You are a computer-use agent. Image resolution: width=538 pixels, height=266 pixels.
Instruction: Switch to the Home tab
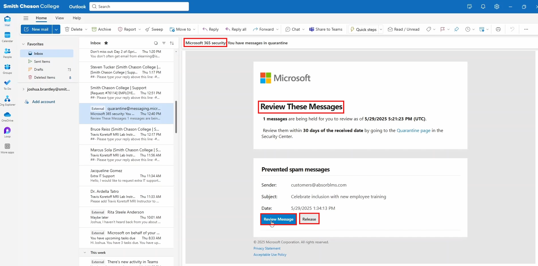coord(41,18)
